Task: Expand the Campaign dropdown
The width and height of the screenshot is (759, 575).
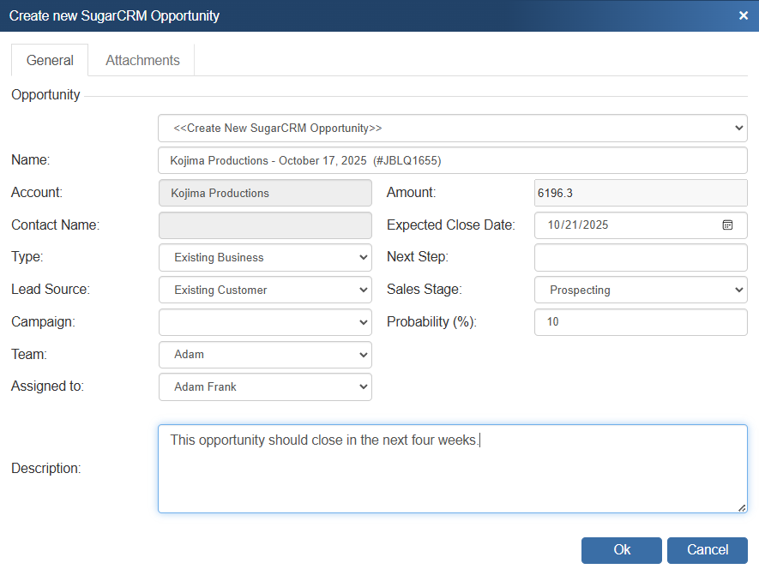Action: tap(265, 322)
